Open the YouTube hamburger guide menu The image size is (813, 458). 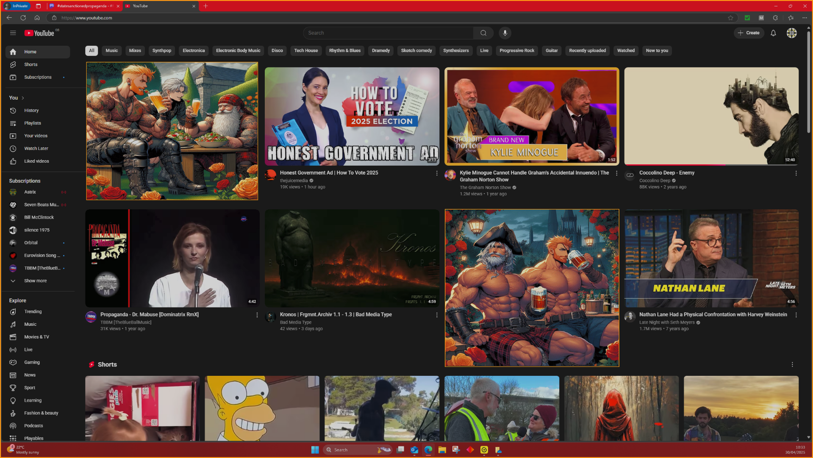(13, 33)
